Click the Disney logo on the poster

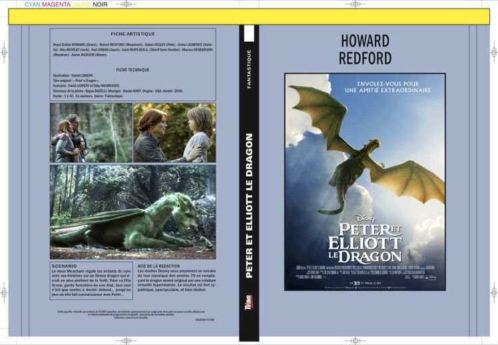(366, 218)
